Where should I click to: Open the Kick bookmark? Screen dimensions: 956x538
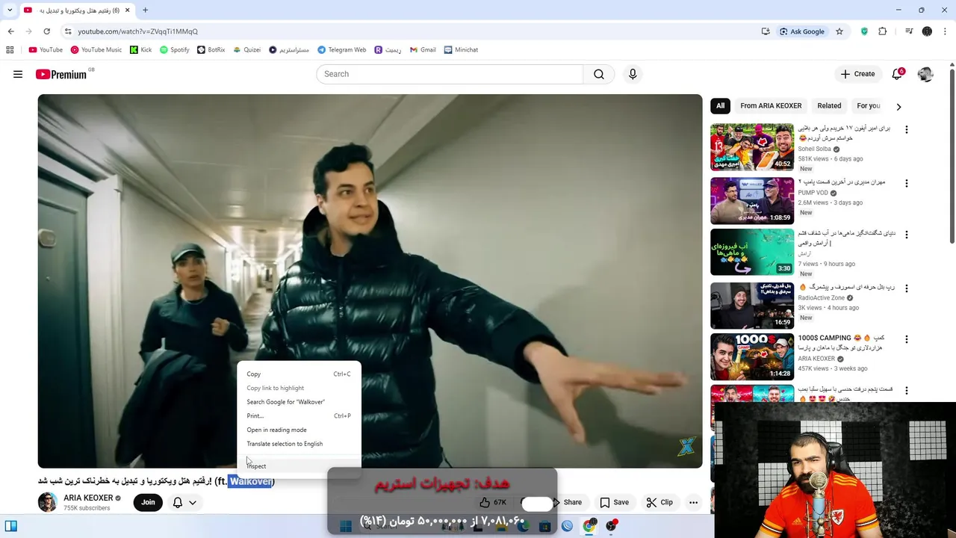[140, 50]
